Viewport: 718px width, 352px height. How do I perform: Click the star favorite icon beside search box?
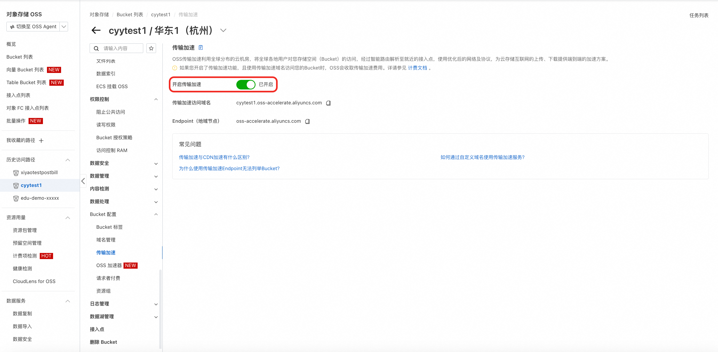pos(151,48)
